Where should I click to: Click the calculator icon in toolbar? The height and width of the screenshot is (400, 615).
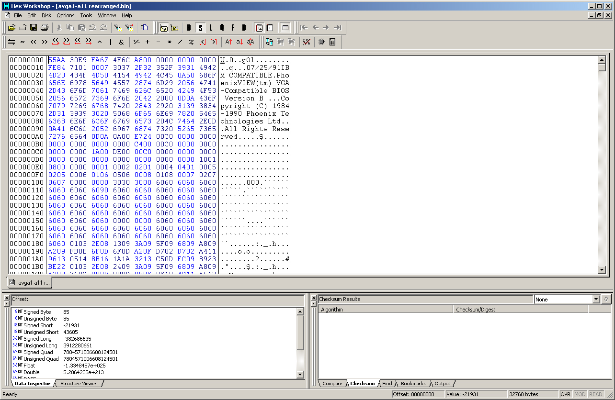pos(332,42)
